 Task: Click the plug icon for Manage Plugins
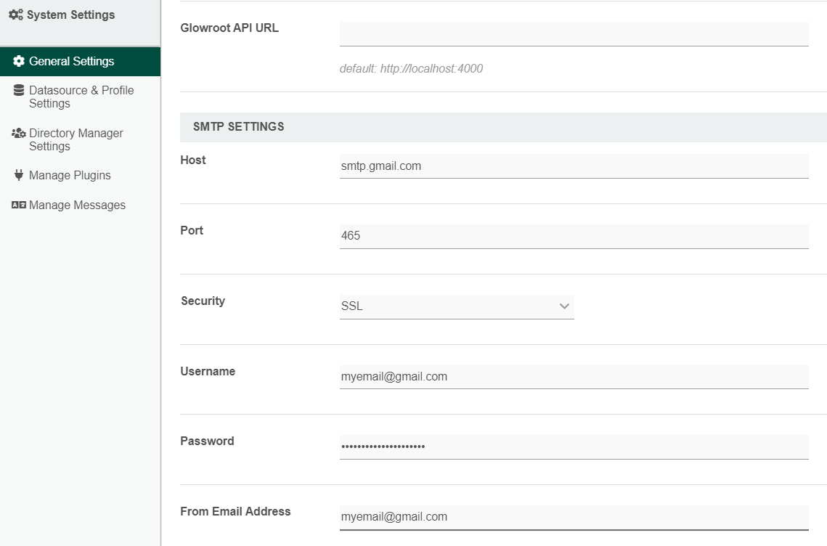pos(19,176)
